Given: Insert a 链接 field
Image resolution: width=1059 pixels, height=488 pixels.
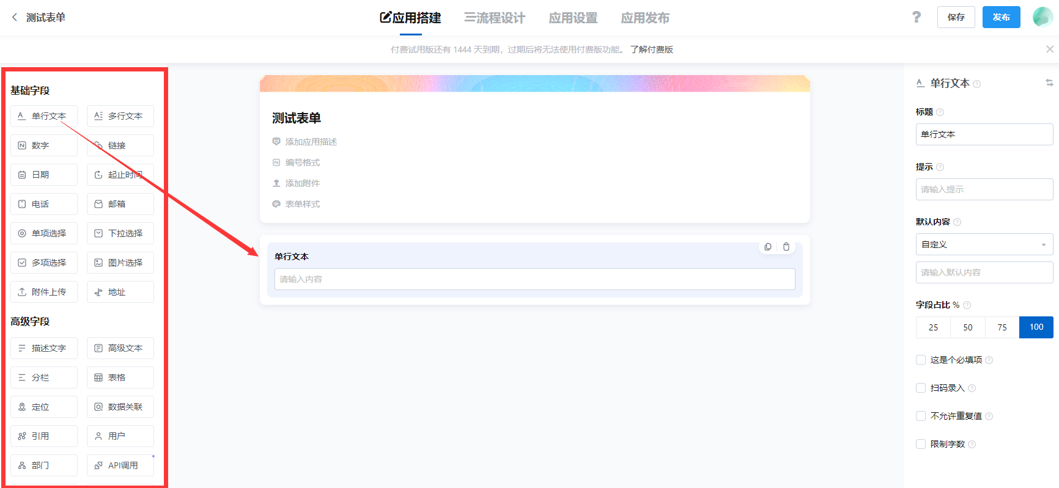Looking at the screenshot, I should click(x=120, y=145).
